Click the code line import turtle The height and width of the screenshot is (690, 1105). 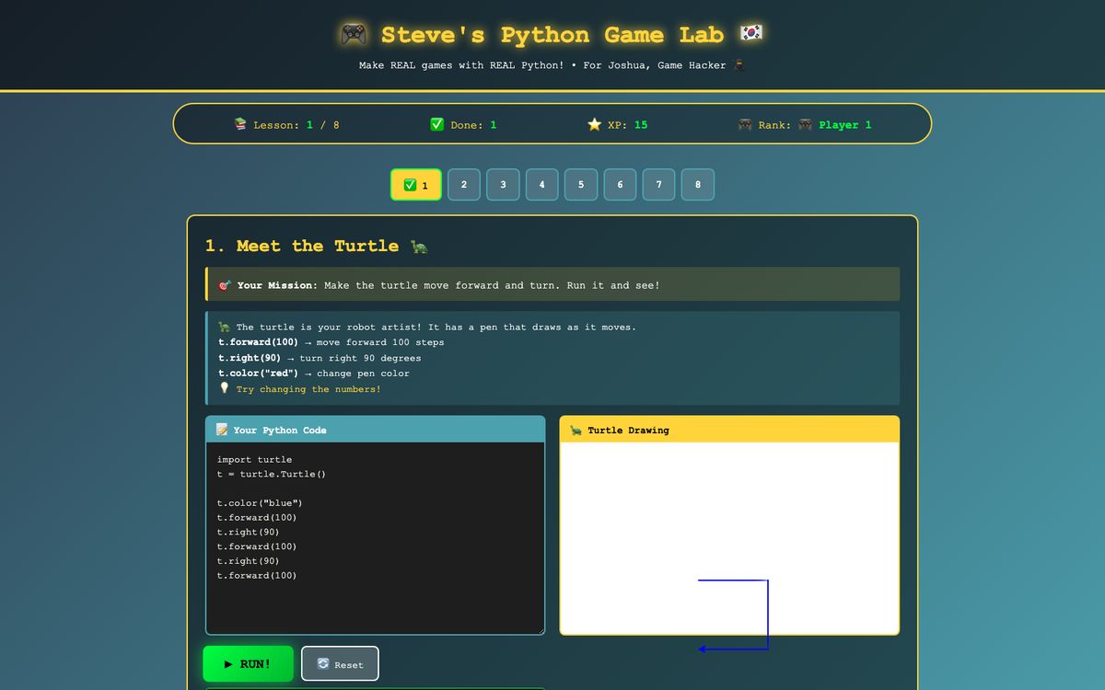254,460
